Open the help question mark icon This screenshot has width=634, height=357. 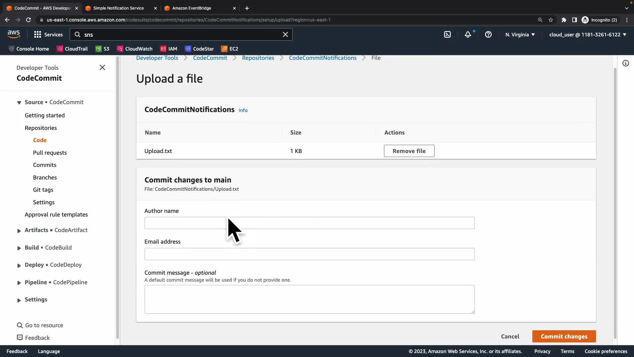[488, 34]
